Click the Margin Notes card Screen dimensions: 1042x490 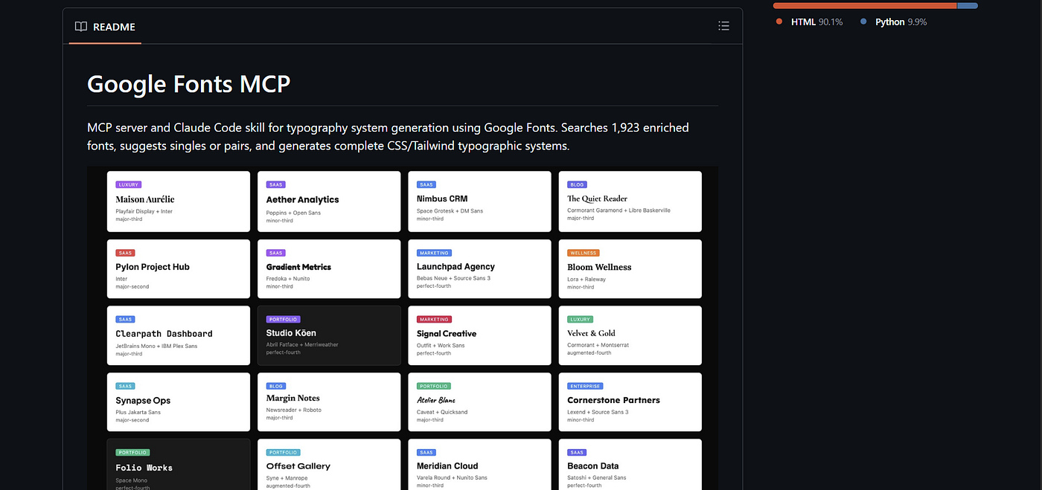329,402
